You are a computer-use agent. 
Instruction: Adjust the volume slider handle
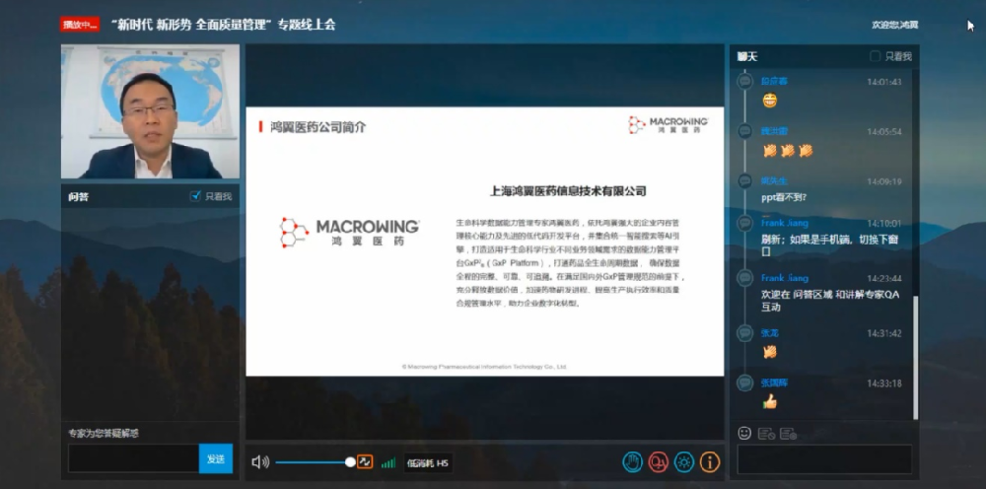tap(350, 462)
